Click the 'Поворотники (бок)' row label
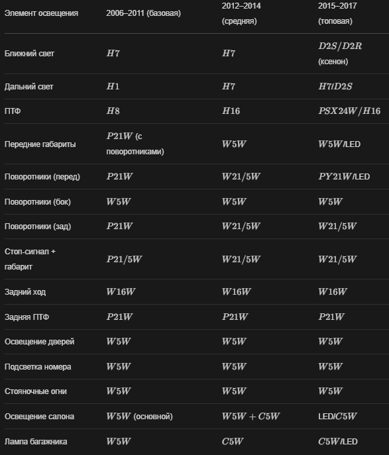The width and height of the screenshot is (389, 455). (x=38, y=202)
